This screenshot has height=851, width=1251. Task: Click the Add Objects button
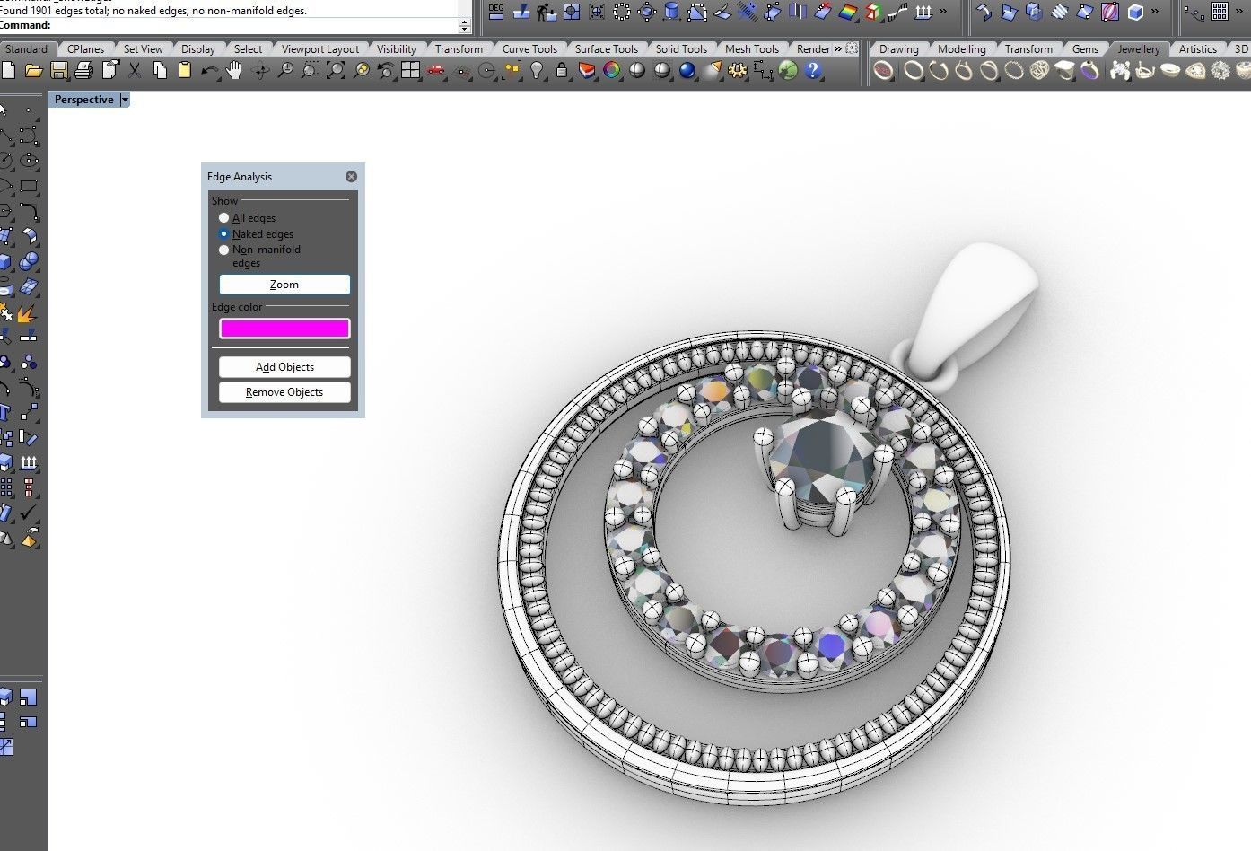coord(284,367)
